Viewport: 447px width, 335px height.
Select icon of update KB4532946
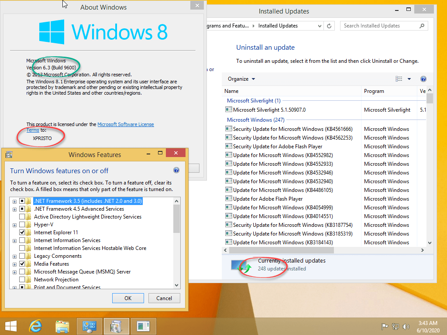coord(228,172)
